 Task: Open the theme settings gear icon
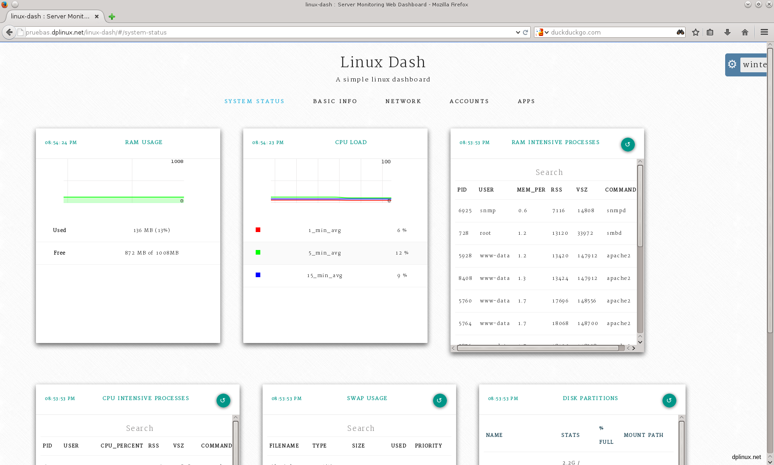click(732, 64)
